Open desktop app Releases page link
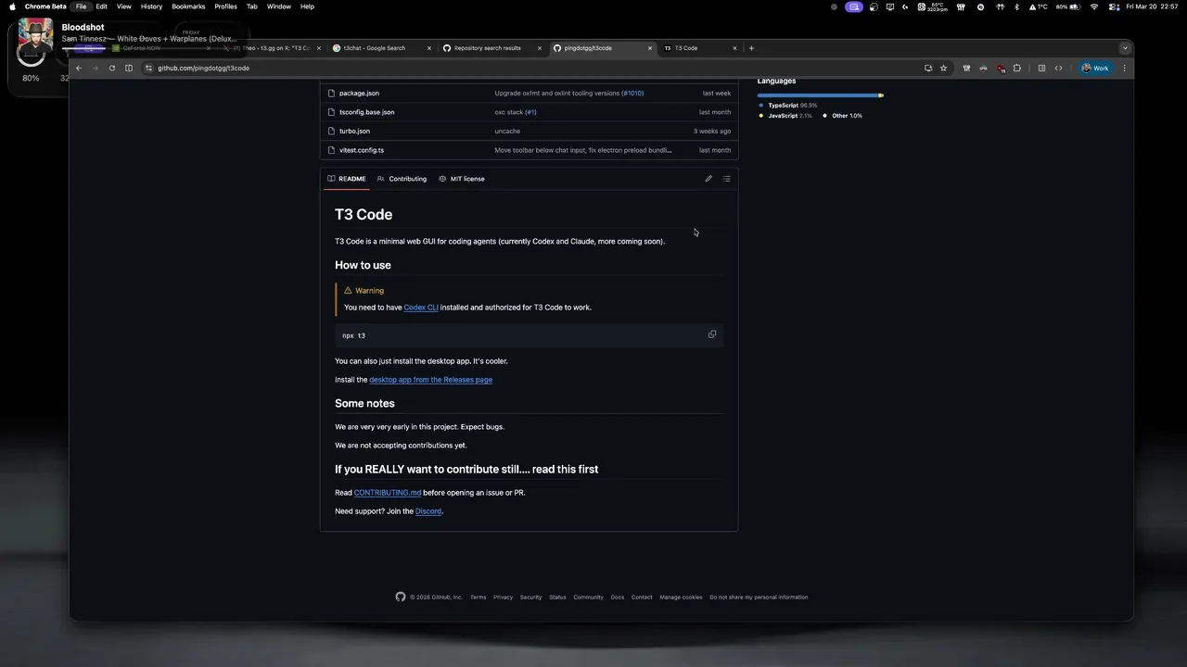 (x=430, y=380)
